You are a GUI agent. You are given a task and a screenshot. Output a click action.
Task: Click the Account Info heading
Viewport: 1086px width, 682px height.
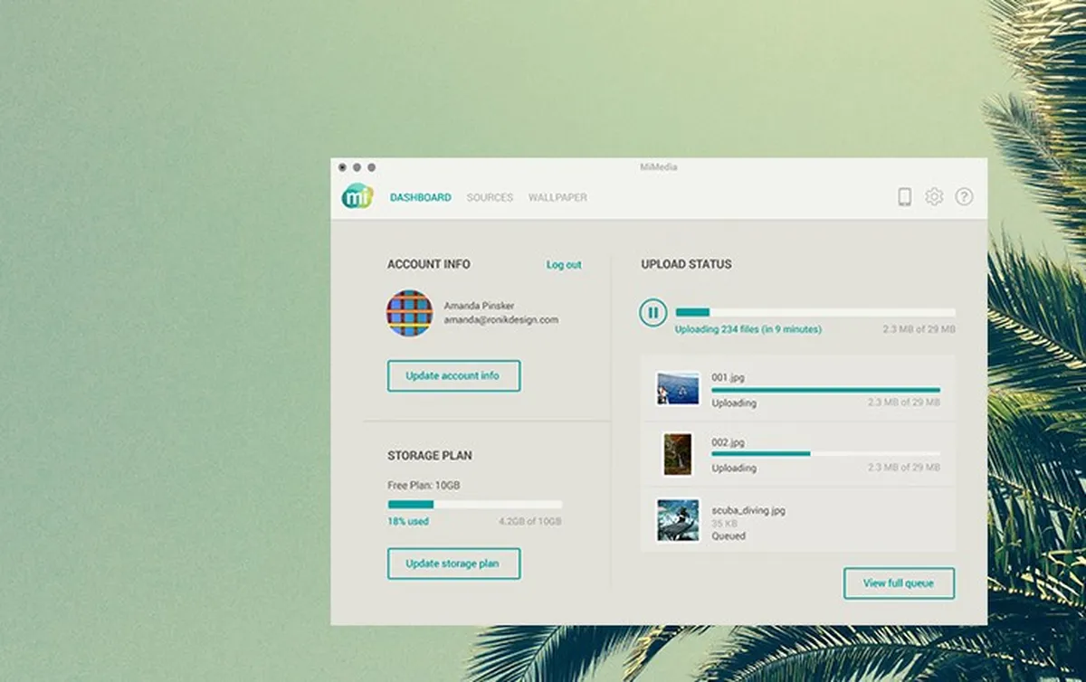click(x=429, y=265)
